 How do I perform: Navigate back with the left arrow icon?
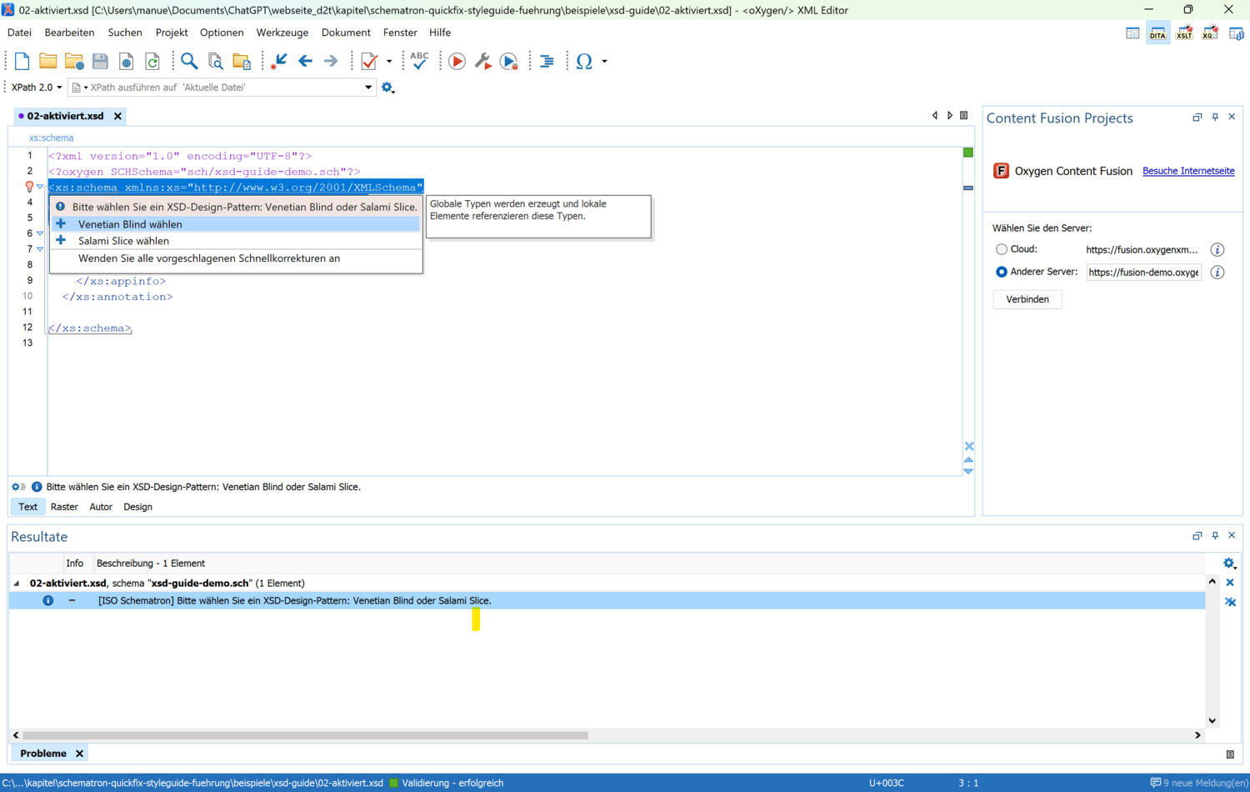(305, 62)
